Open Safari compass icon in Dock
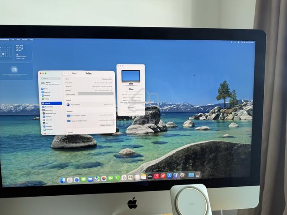The height and width of the screenshot is (215, 287). pos(77,180)
